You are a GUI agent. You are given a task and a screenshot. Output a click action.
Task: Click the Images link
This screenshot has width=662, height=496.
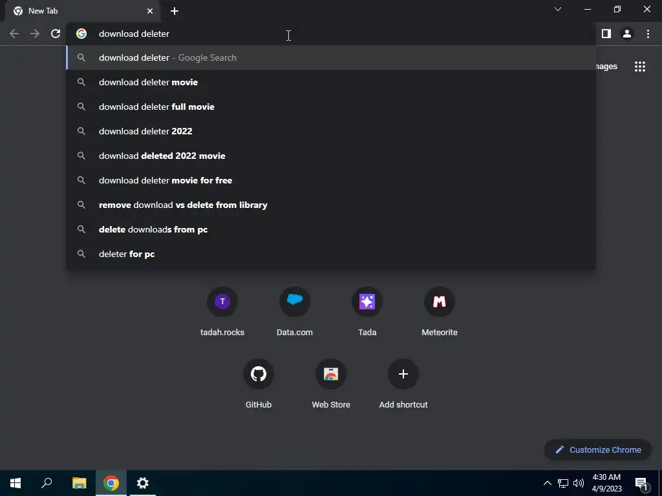606,67
